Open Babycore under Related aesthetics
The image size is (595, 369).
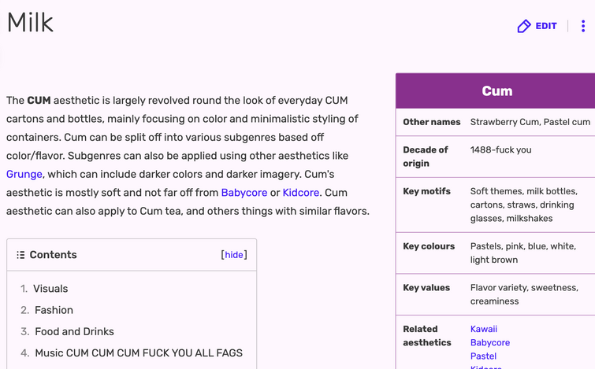(490, 343)
